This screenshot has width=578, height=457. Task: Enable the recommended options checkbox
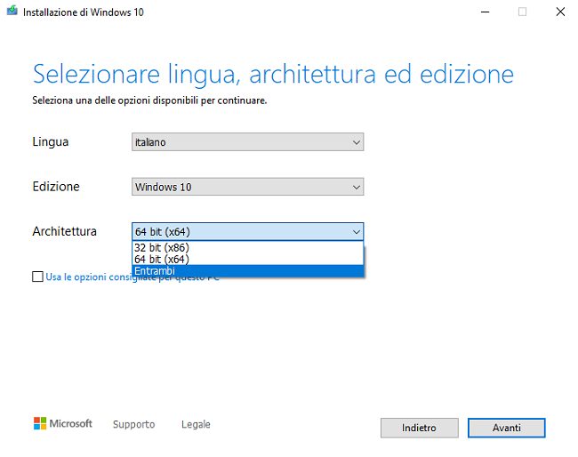click(37, 277)
